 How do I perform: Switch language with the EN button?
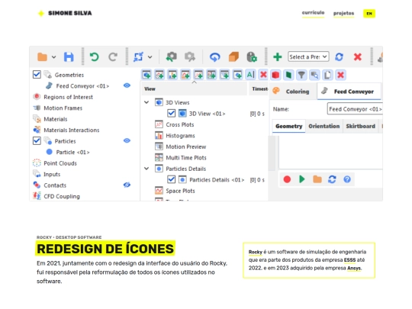click(x=369, y=14)
